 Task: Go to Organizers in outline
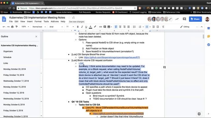click(x=8, y=51)
